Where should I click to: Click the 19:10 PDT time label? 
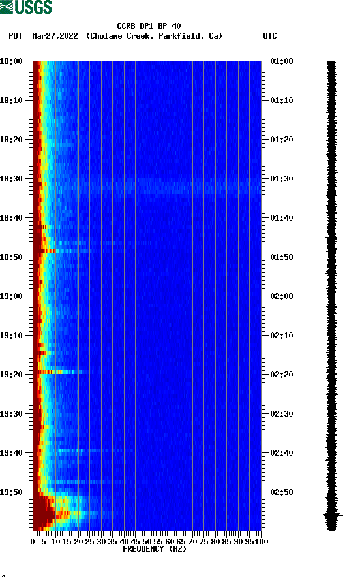[x=11, y=336]
